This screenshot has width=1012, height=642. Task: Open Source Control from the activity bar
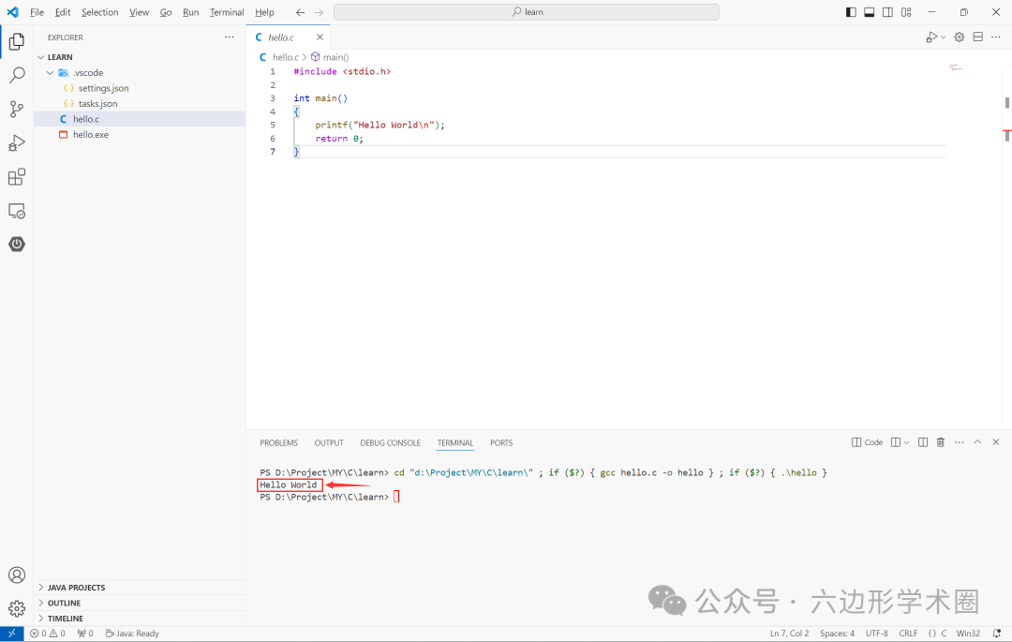16,110
